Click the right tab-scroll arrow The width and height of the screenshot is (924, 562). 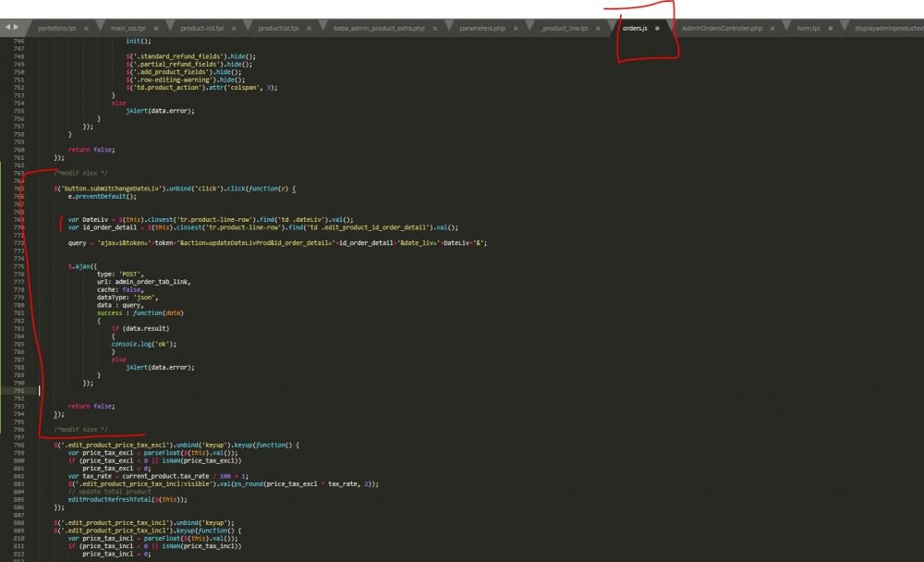[15, 26]
